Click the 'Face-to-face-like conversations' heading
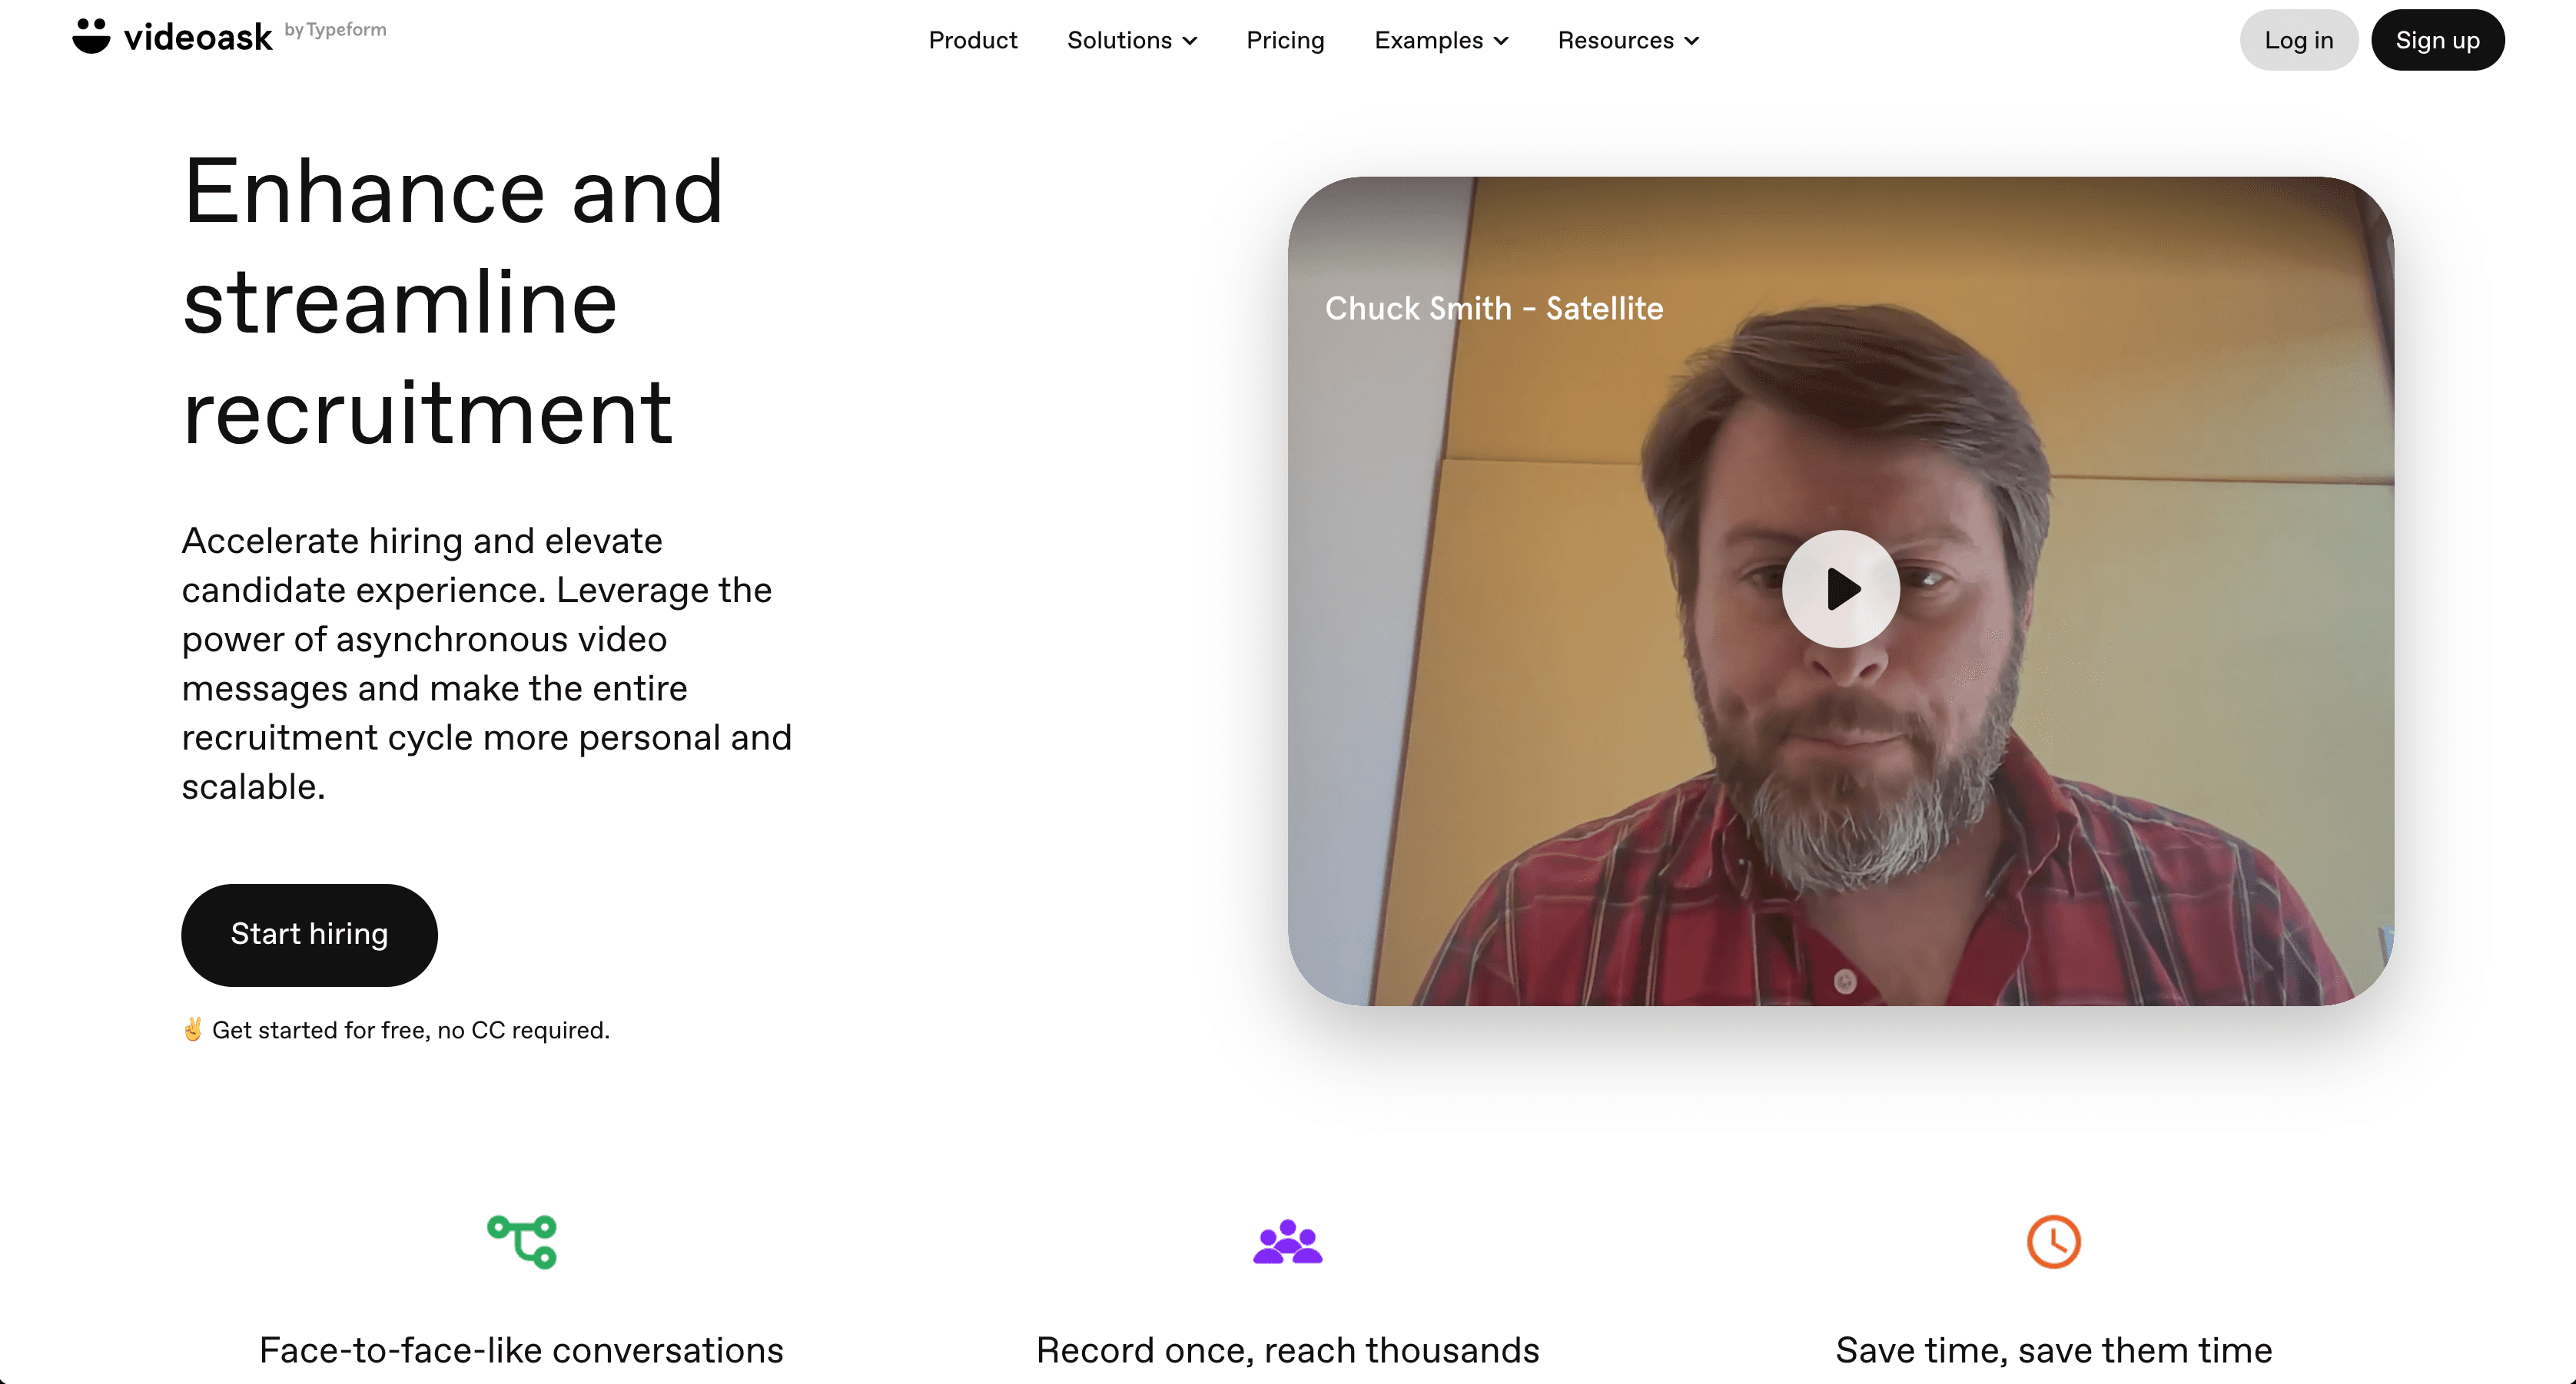 (x=521, y=1350)
